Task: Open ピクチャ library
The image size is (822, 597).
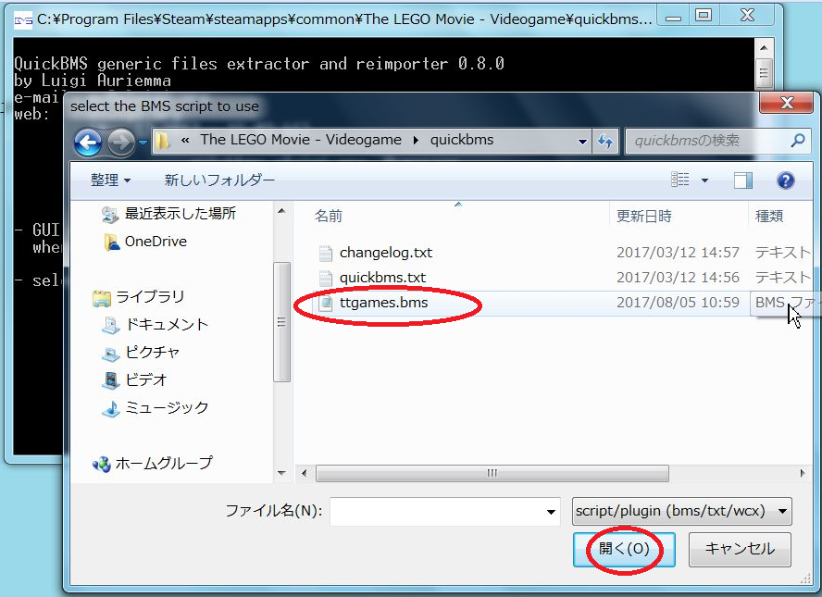Action: click(153, 353)
